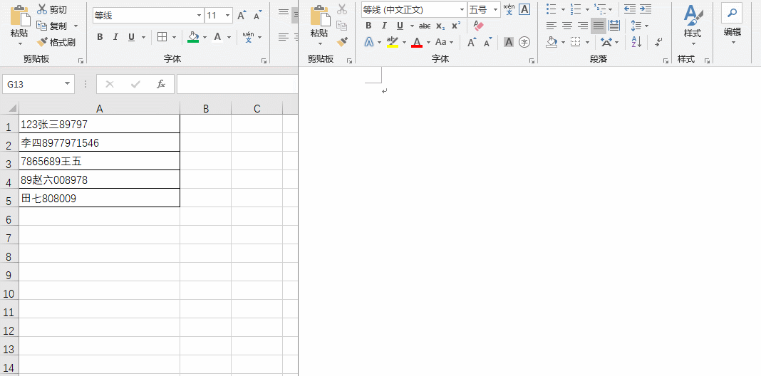Toggle Bold in Excel ribbon
761x376 pixels.
[100, 37]
